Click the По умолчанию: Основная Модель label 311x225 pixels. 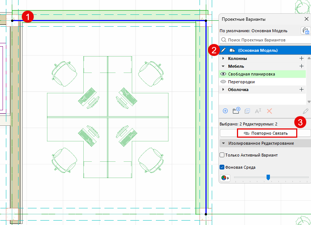[253, 31]
